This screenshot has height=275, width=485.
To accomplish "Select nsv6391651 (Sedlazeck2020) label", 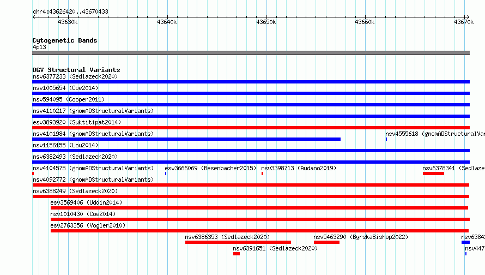I will [x=275, y=248].
